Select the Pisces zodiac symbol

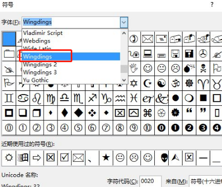coord(134,98)
